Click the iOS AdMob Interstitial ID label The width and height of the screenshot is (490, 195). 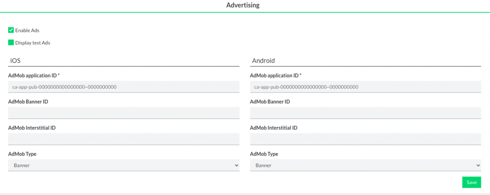pos(32,128)
